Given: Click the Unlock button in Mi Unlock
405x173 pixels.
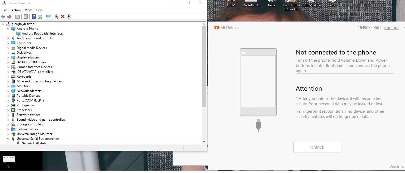Looking at the screenshot, I should pos(317,147).
